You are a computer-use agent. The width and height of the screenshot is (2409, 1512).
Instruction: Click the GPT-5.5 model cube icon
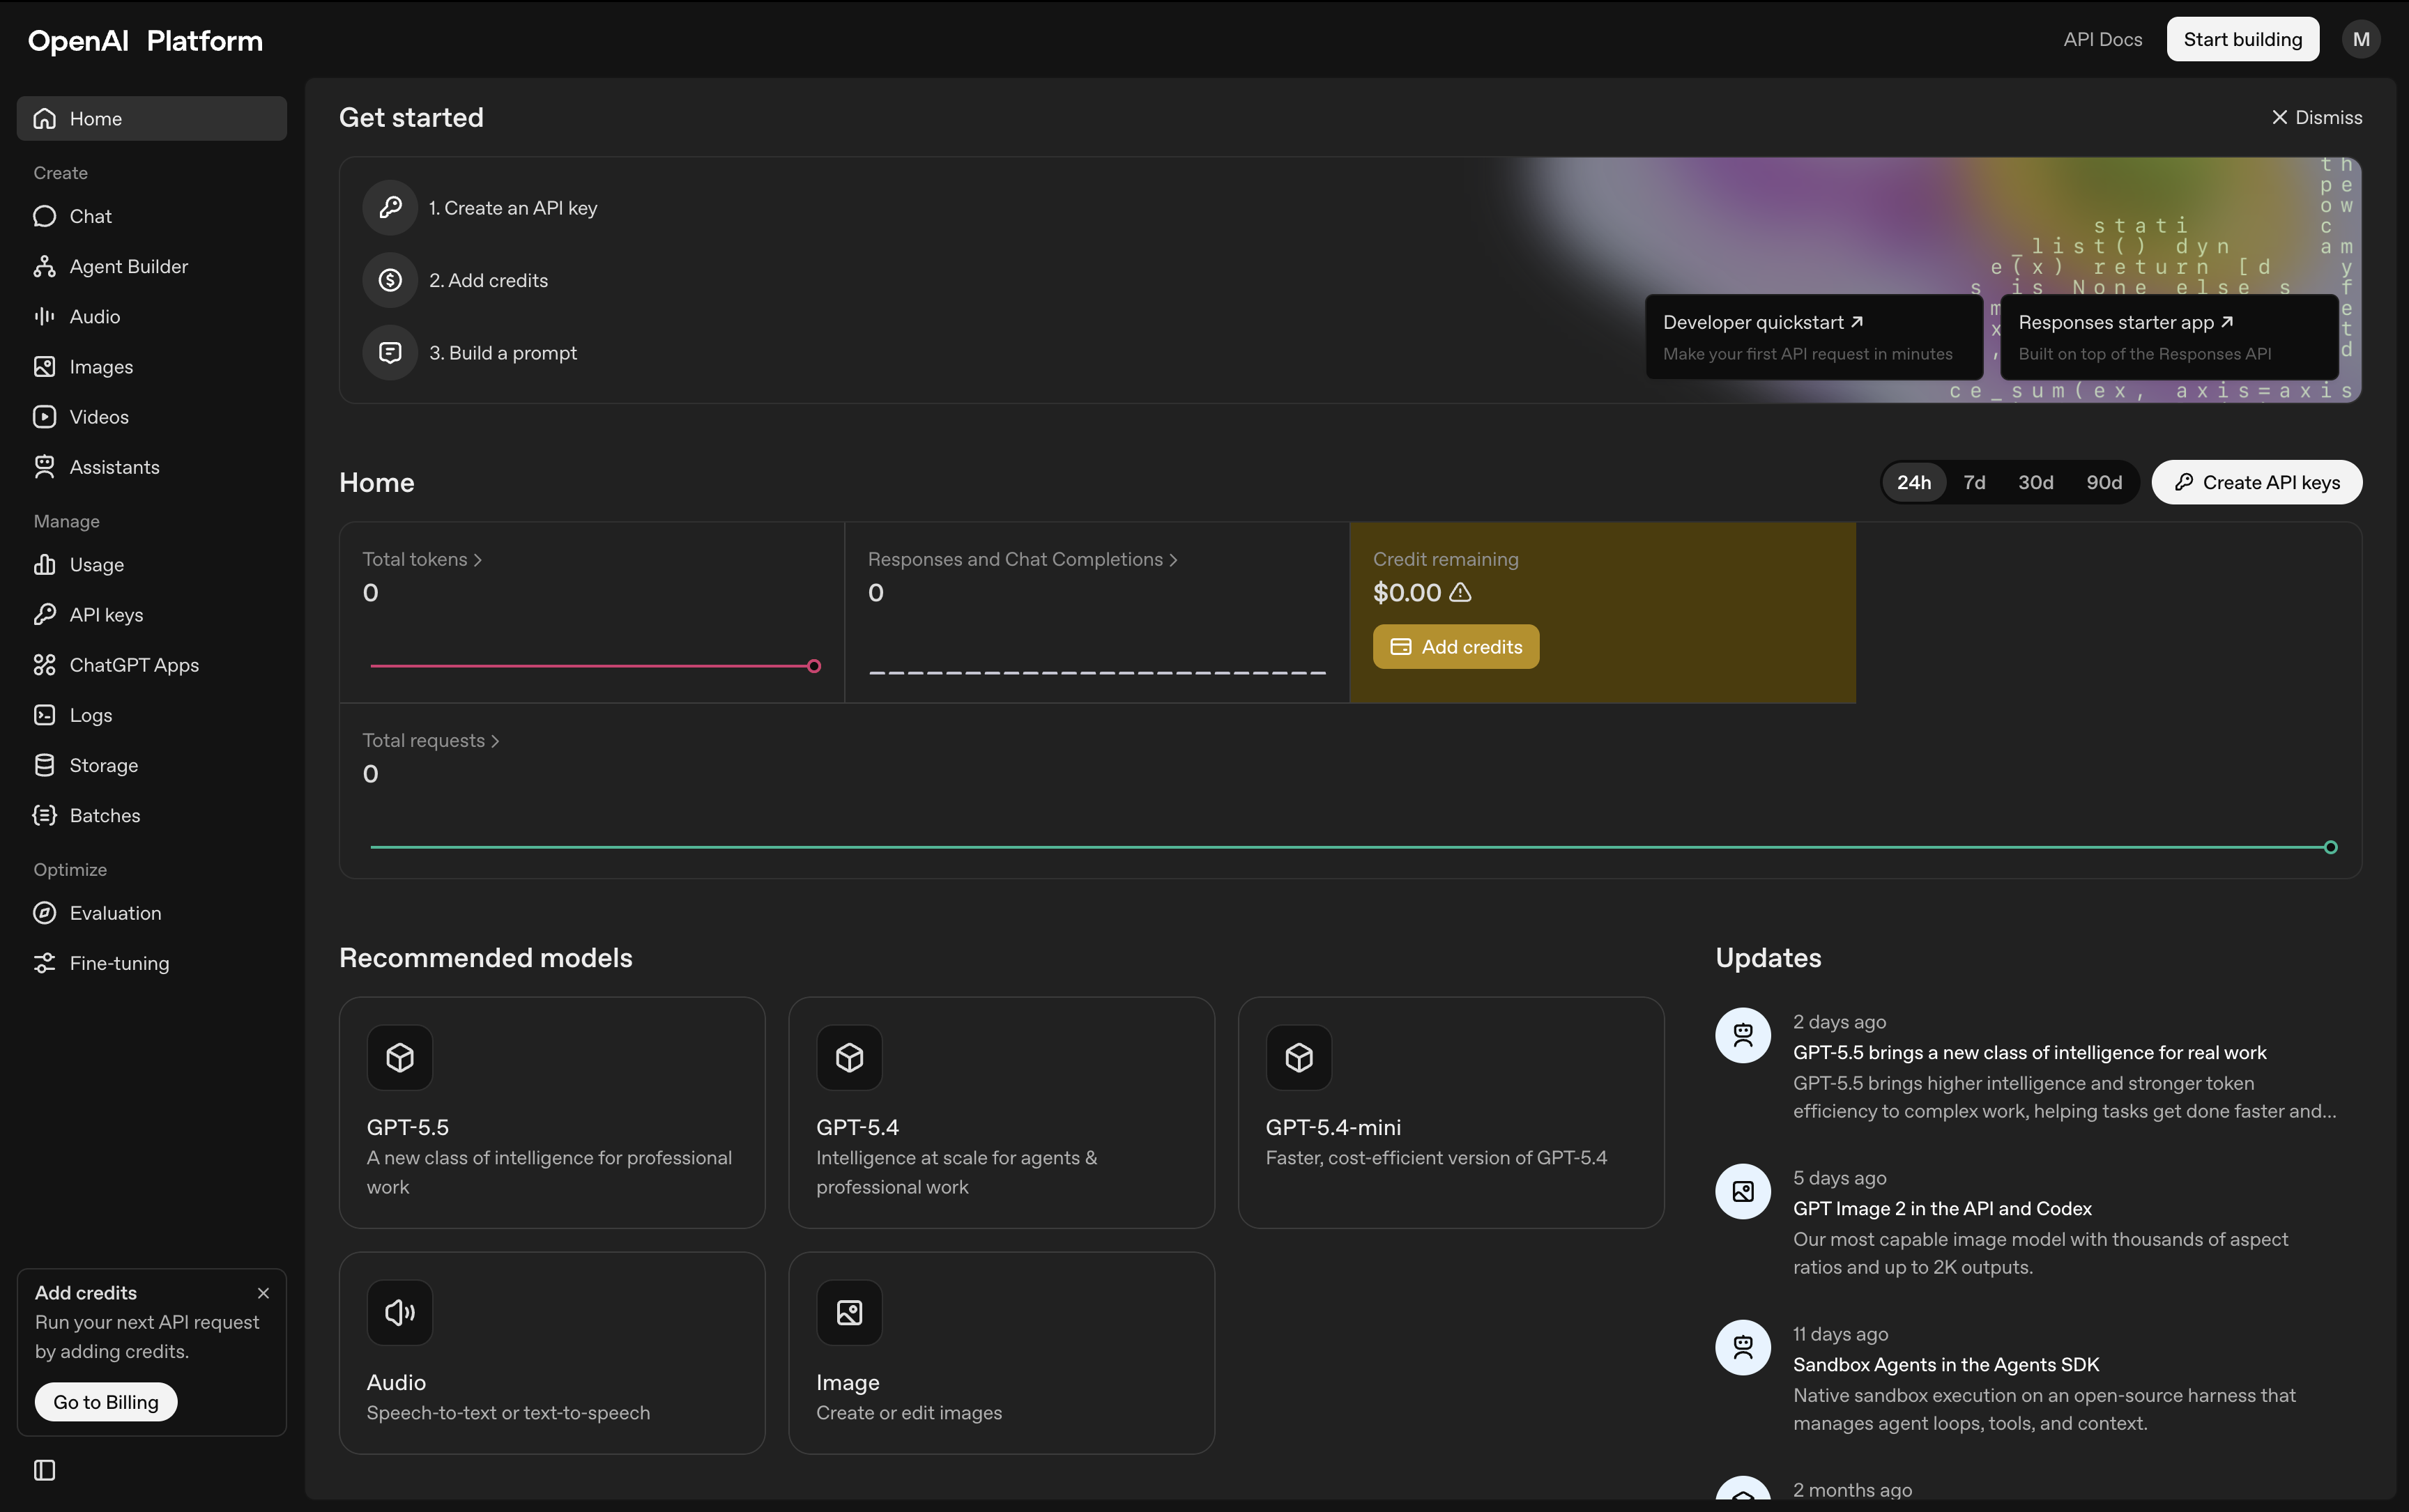[400, 1057]
